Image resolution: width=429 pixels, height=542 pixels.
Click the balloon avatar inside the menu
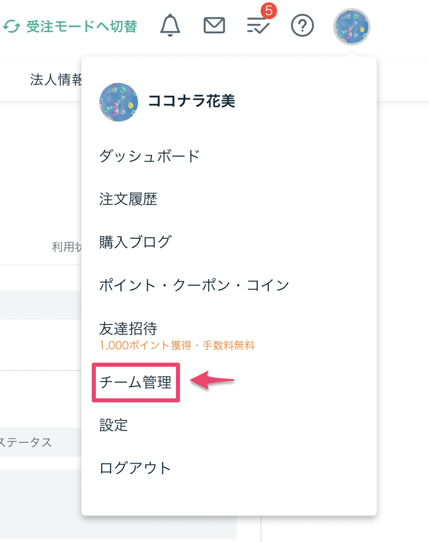point(119,102)
